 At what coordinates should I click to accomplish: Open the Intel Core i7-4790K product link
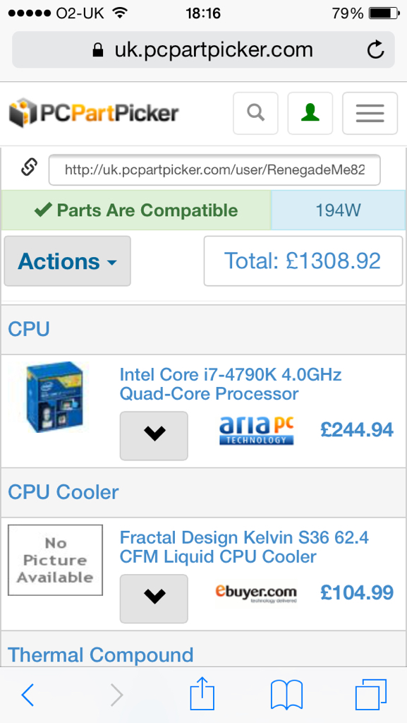(x=230, y=384)
